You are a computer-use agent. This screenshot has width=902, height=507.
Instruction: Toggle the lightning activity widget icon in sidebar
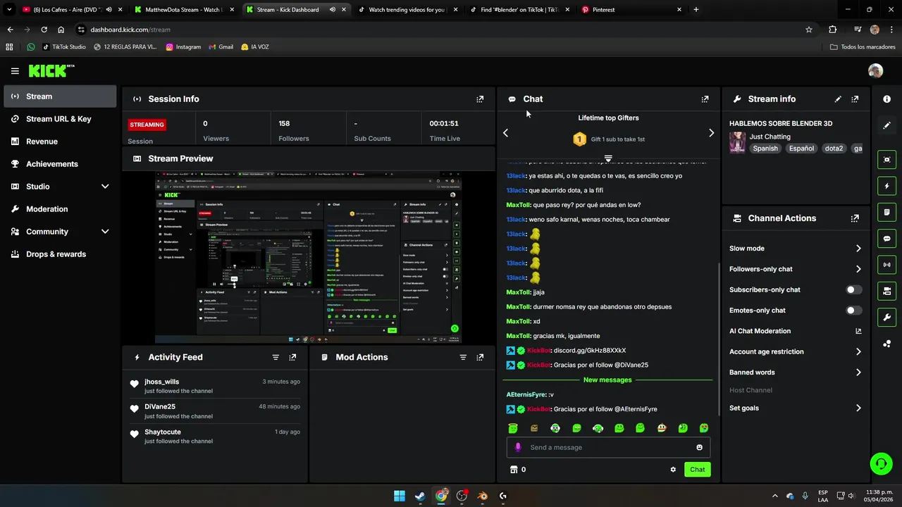[886, 186]
